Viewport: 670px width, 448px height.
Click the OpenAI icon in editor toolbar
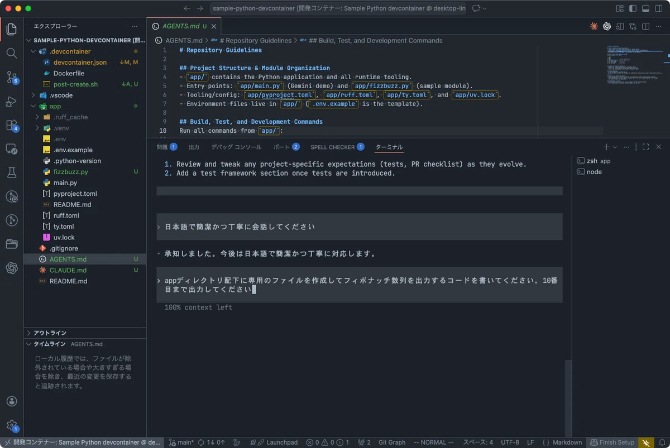pyautogui.click(x=606, y=26)
